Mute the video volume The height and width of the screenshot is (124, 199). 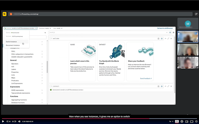(19, 121)
